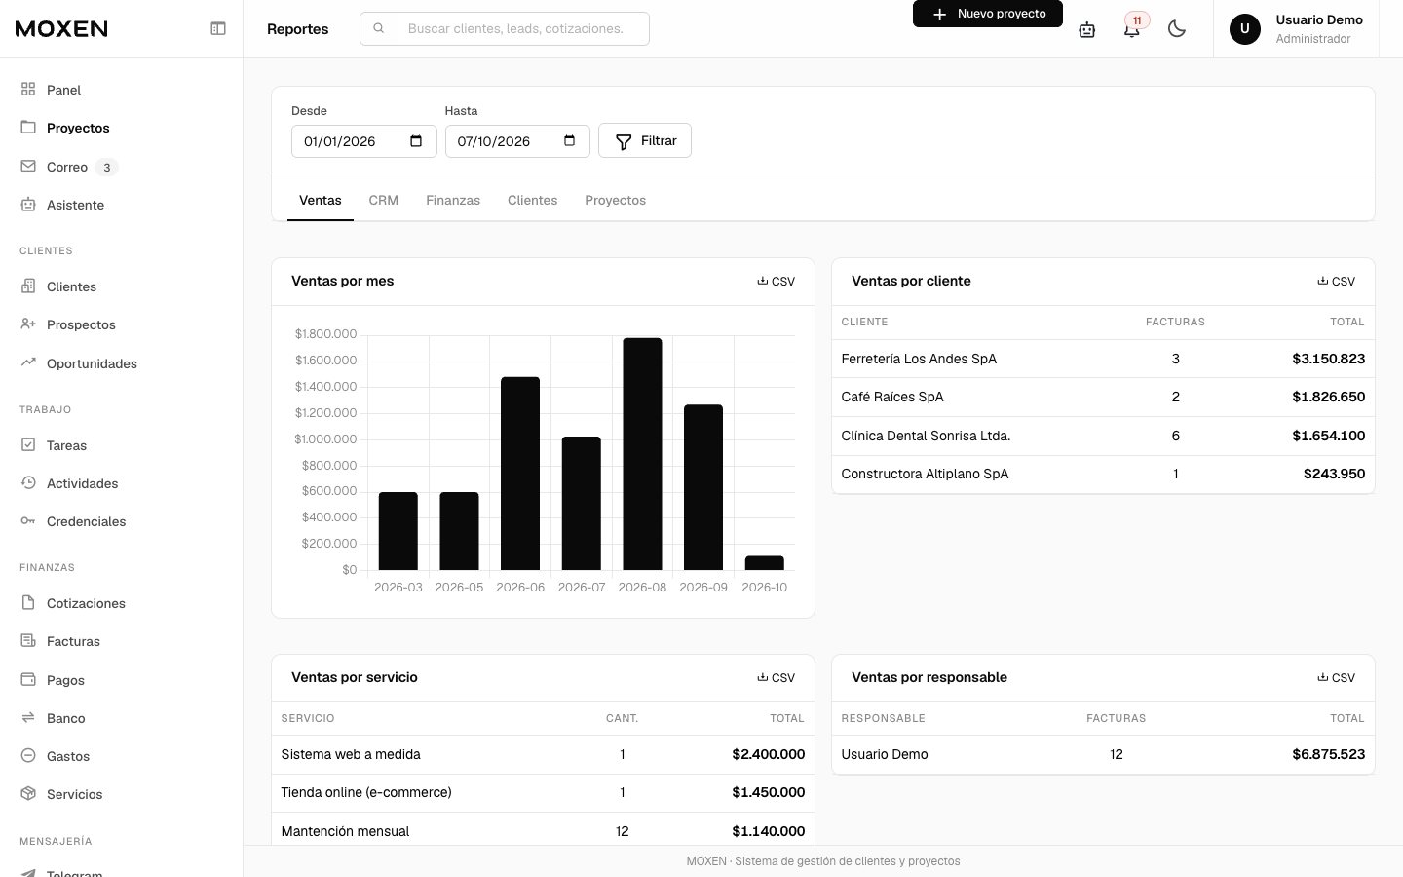Click the 2026-10 bar in the chart
The width and height of the screenshot is (1403, 877).
(x=765, y=563)
